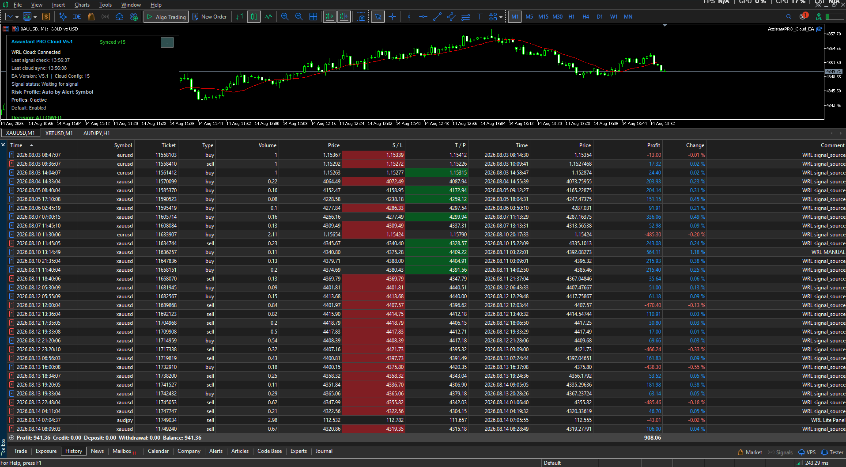This screenshot has width=846, height=467.
Task: Open the Charts menu
Action: click(x=82, y=5)
